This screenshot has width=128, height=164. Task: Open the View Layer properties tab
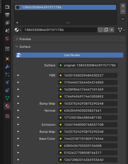point(7,23)
